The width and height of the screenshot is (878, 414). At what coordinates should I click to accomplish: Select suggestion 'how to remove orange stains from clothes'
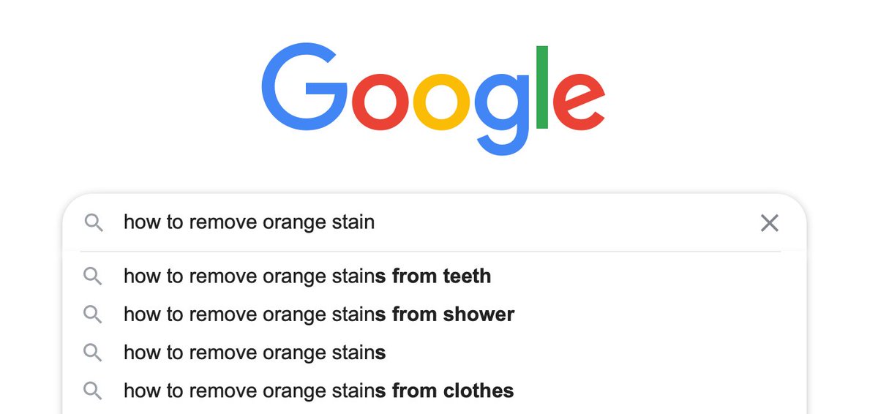[x=319, y=391]
